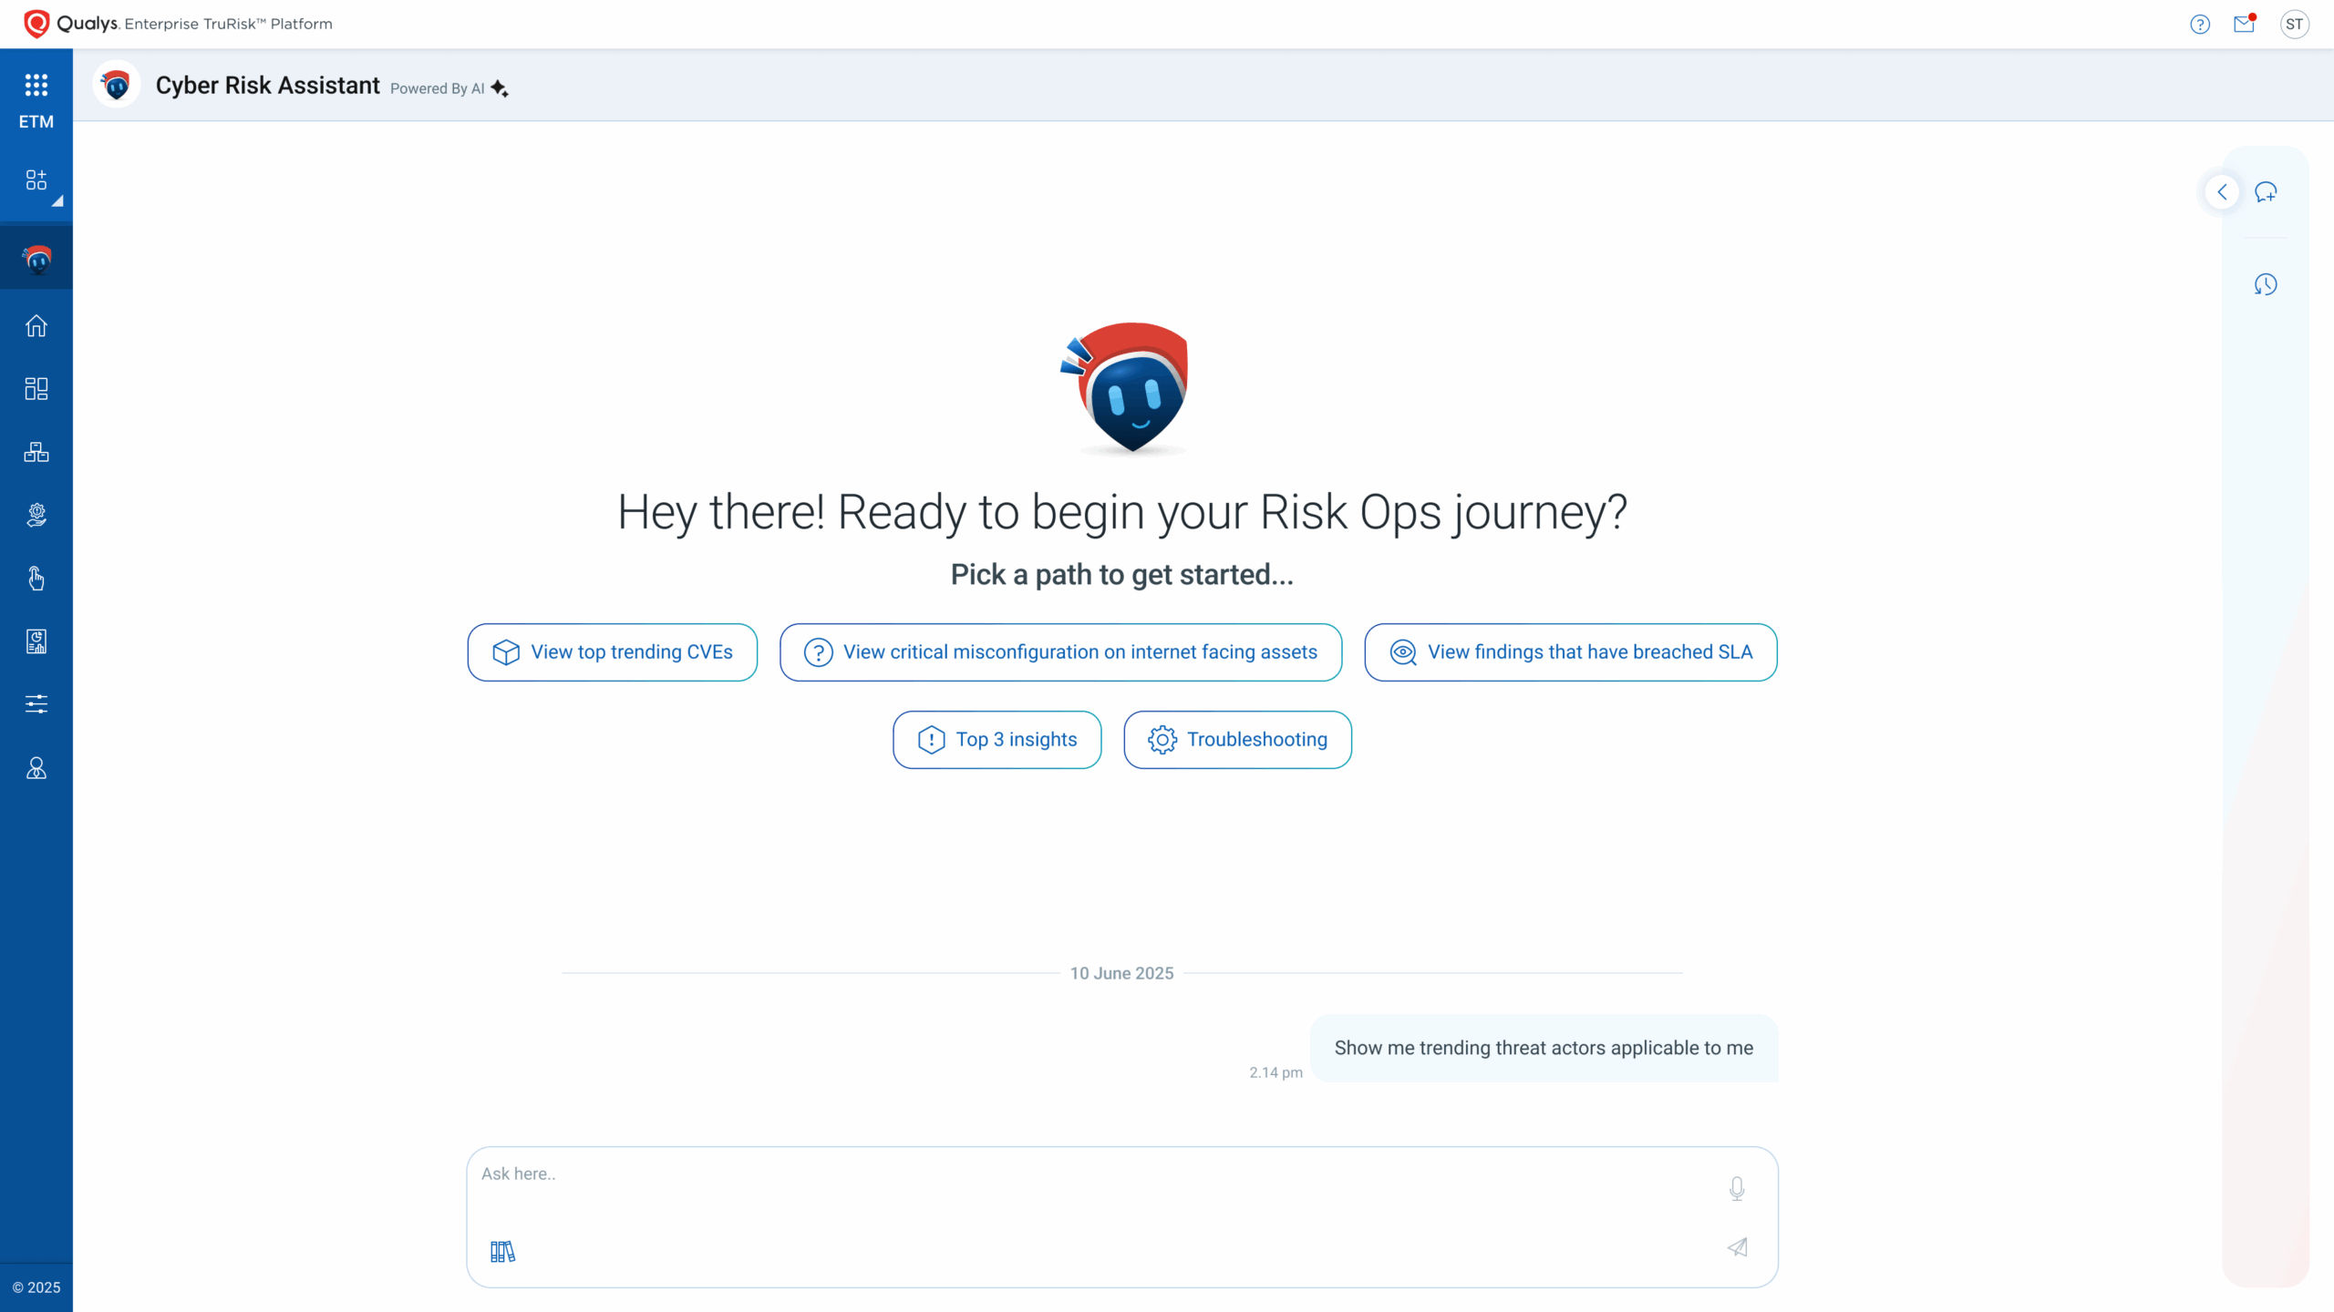Image resolution: width=2334 pixels, height=1312 pixels.
Task: Open the ETM app launcher grid
Action: pos(36,86)
